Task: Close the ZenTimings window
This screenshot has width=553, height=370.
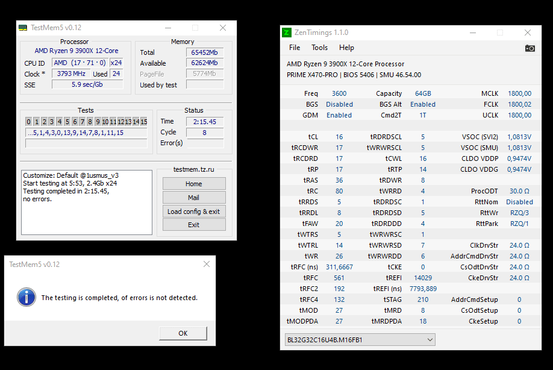Action: [x=528, y=33]
